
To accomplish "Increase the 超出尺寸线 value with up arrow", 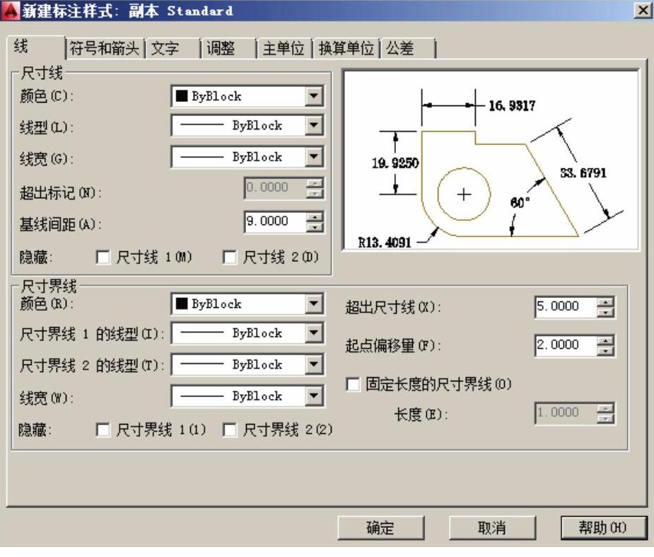I will (x=607, y=302).
